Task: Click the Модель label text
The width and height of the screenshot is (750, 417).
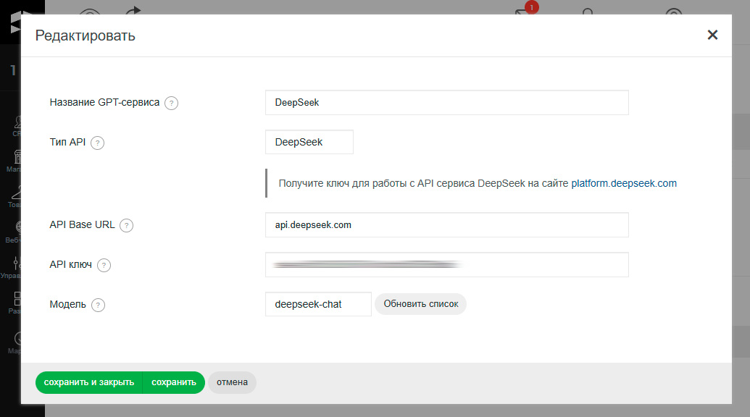Action: [67, 304]
